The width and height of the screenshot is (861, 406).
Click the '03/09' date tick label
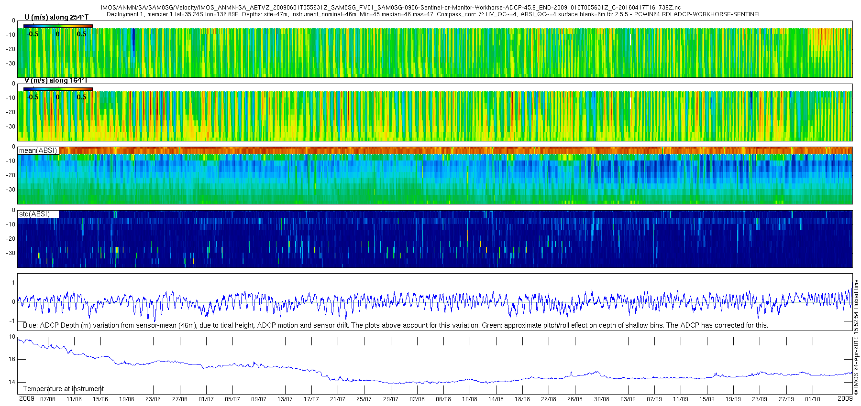tap(628, 399)
